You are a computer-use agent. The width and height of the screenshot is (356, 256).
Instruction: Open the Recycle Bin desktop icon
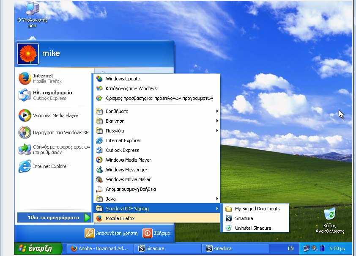[x=330, y=221]
